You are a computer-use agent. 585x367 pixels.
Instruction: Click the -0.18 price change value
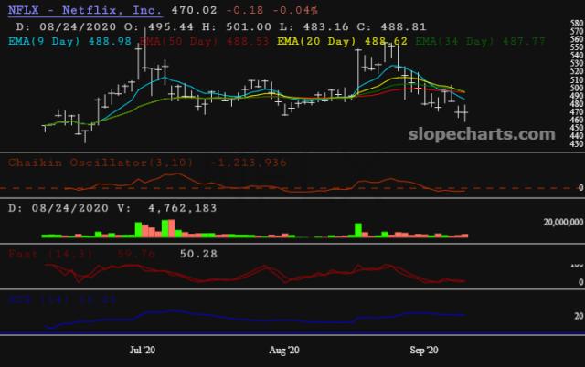245,10
